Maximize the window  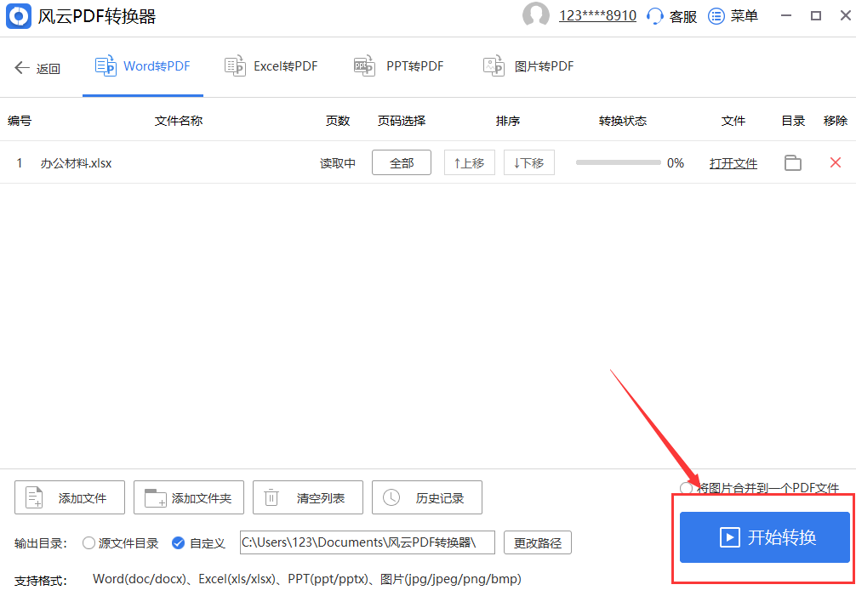pyautogui.click(x=816, y=16)
